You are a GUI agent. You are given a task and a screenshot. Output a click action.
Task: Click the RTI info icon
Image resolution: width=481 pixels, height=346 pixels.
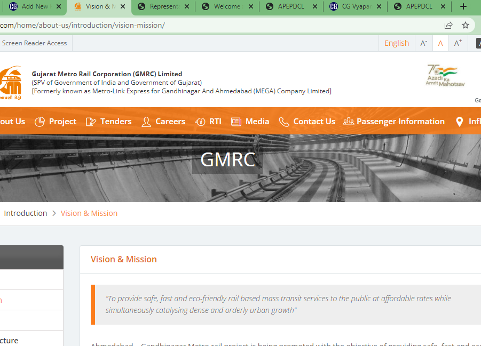[x=200, y=122]
